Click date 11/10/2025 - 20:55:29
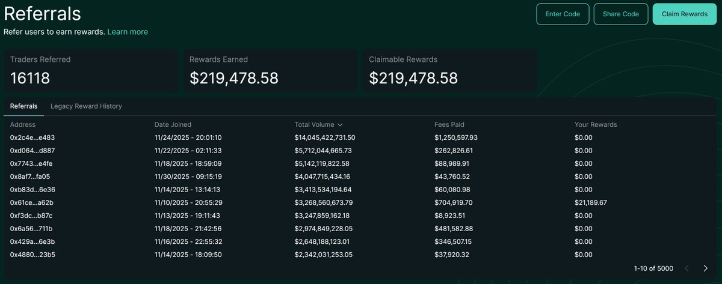The height and width of the screenshot is (284, 722). point(188,202)
